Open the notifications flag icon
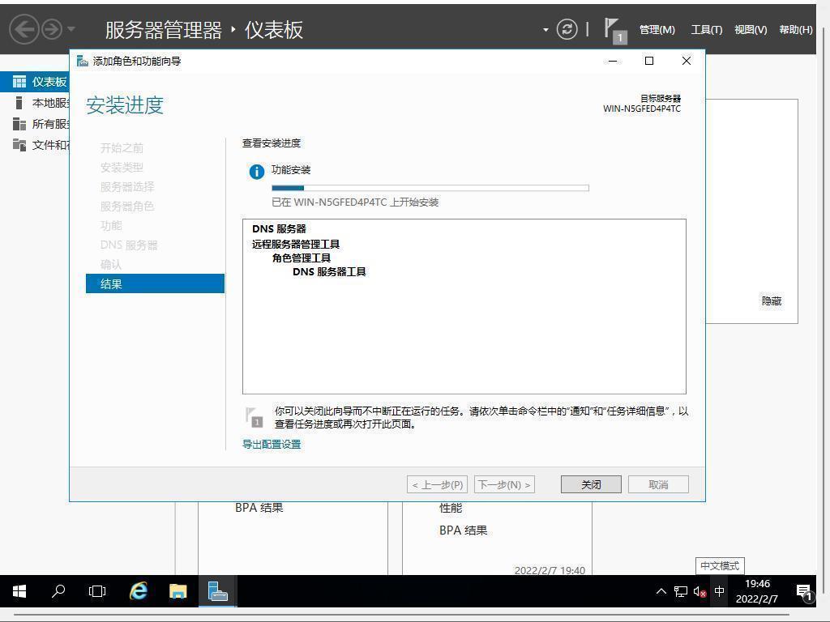This screenshot has height=622, width=830. point(615,31)
